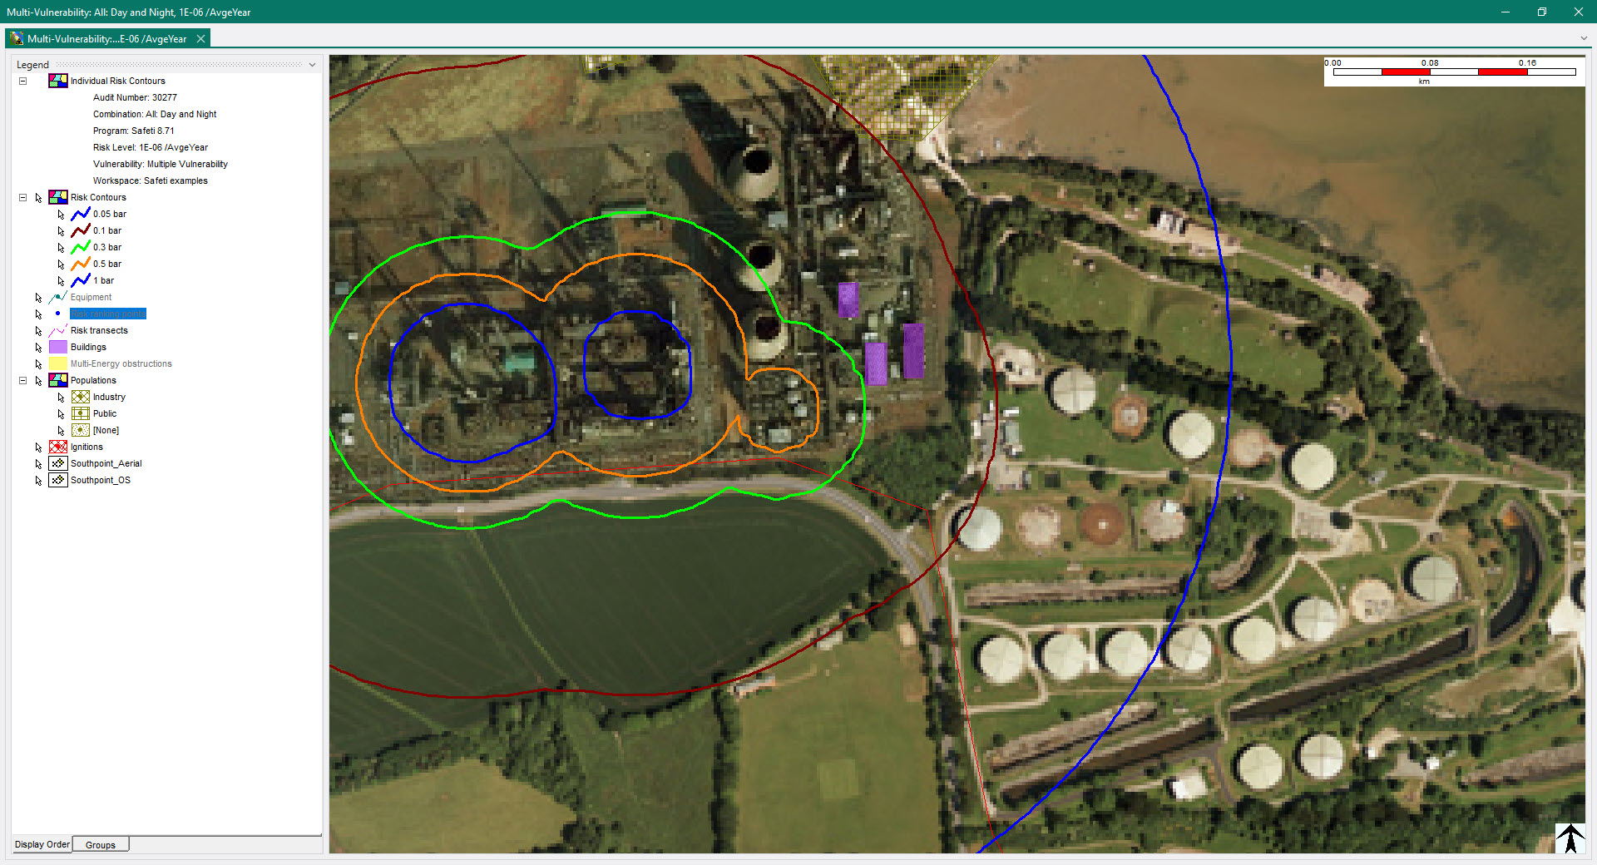Click the yellow Multi-Energy obstructions swatch
The width and height of the screenshot is (1597, 865).
[x=57, y=363]
